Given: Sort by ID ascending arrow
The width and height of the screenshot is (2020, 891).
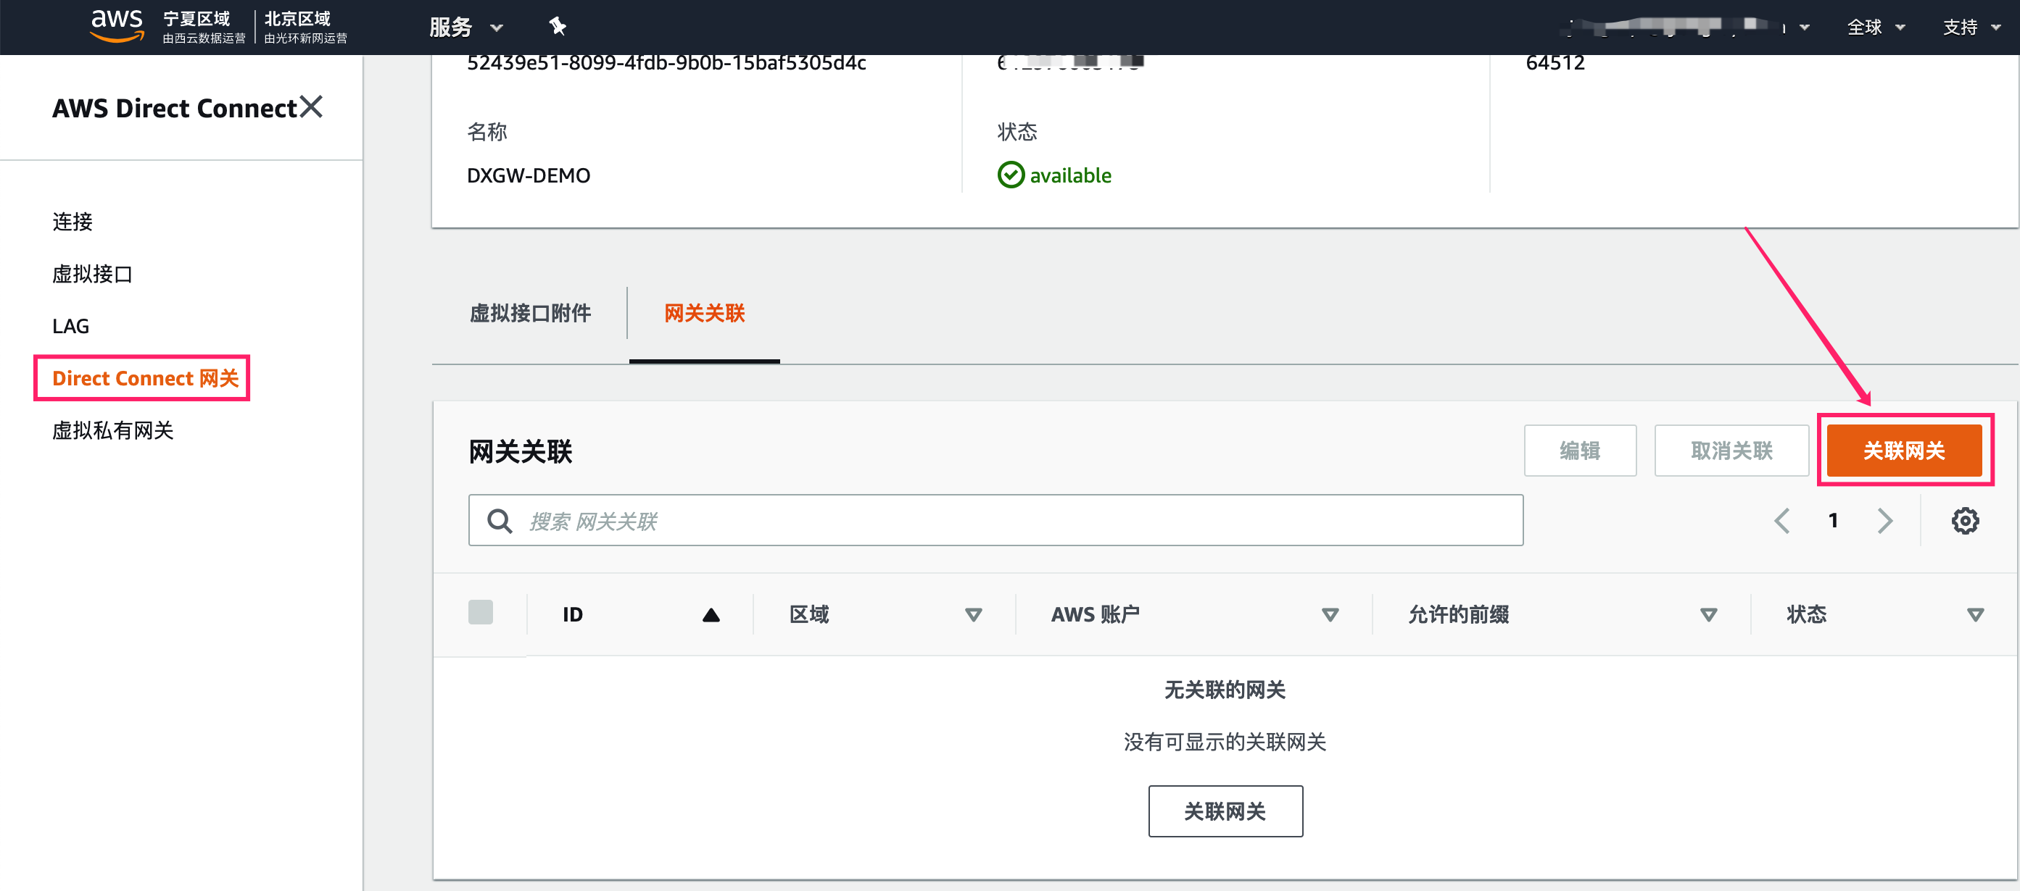Looking at the screenshot, I should tap(711, 615).
